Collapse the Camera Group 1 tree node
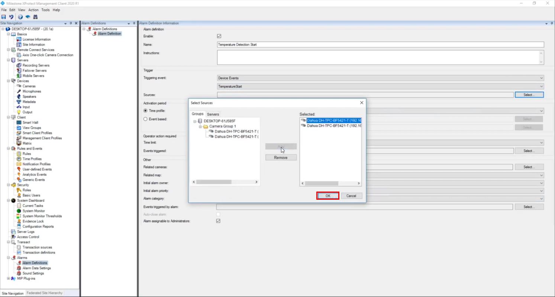This screenshot has width=555, height=297. point(200,126)
